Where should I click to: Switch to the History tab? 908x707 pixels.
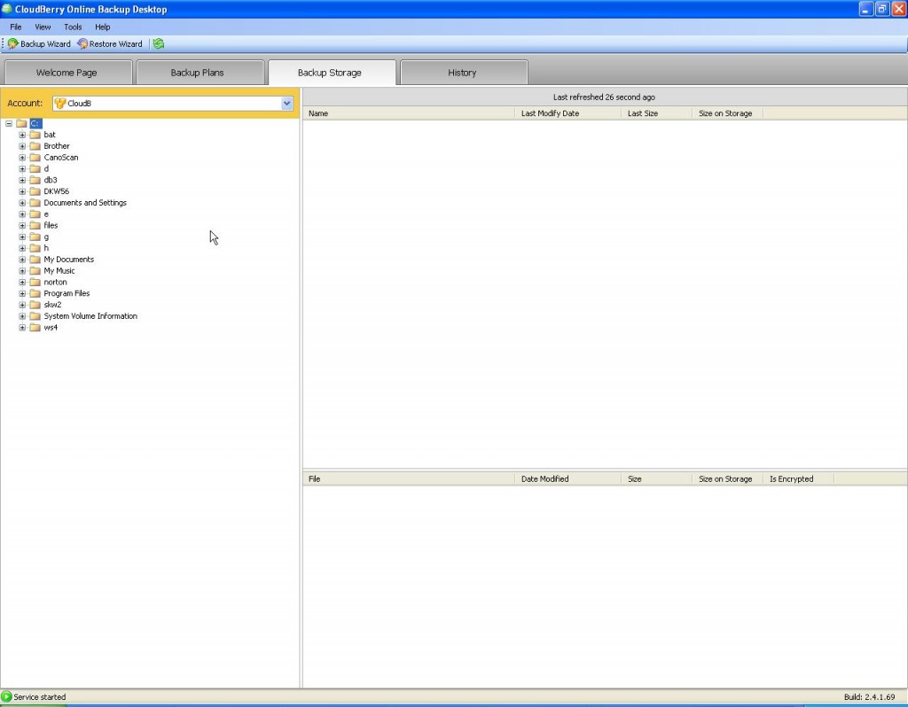pos(463,73)
